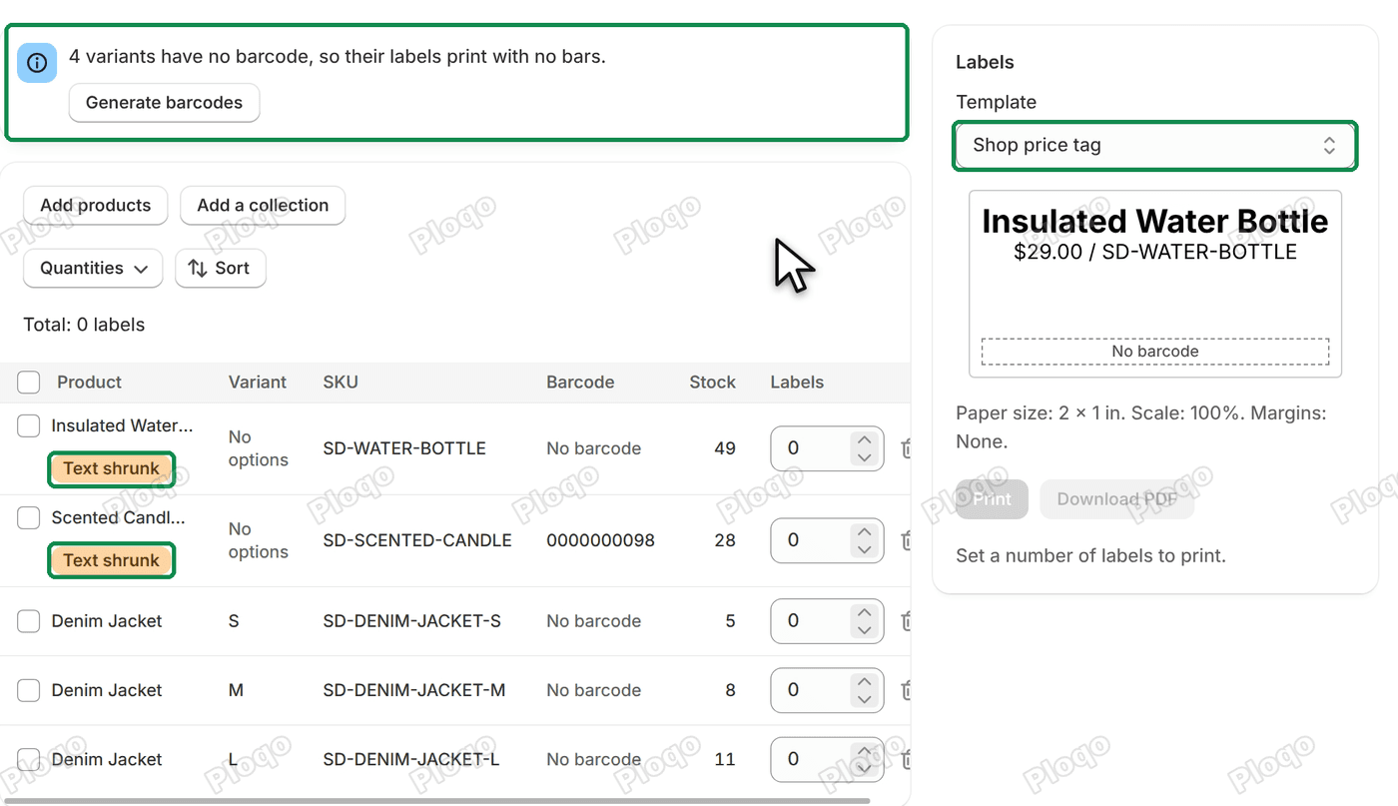Image resolution: width=1398 pixels, height=806 pixels.
Task: Decrease label count for SD-WATER-BOTTLE
Action: pos(865,457)
